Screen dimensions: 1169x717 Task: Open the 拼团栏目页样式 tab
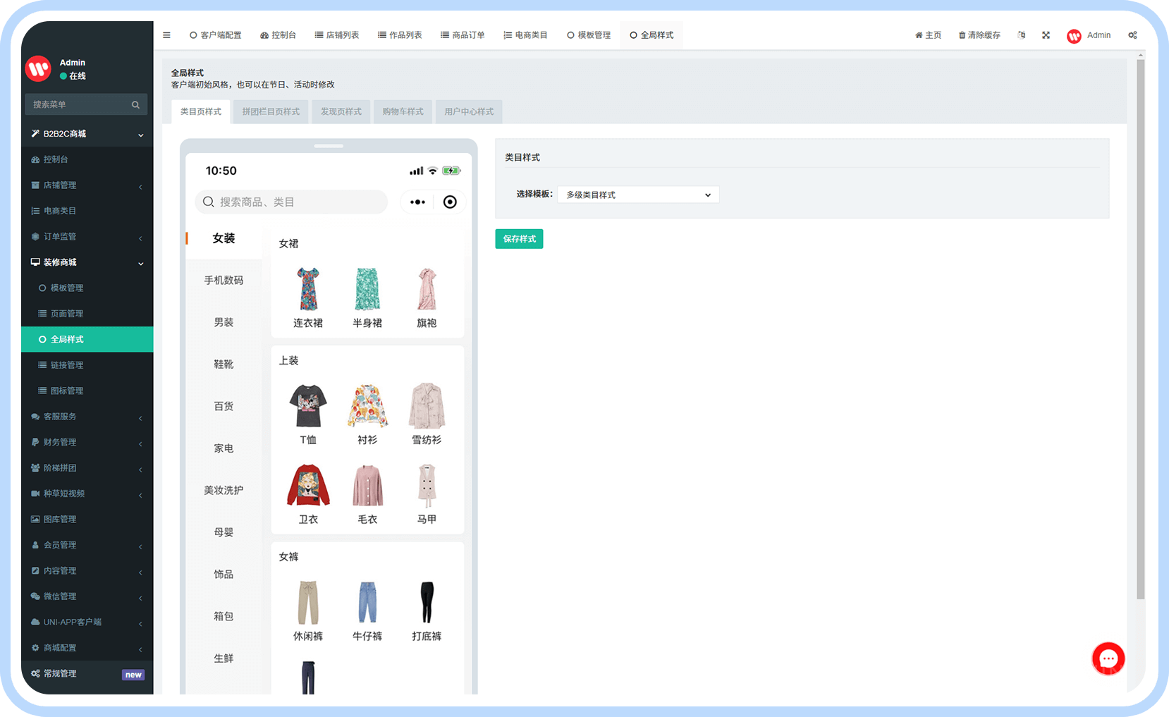[271, 112]
